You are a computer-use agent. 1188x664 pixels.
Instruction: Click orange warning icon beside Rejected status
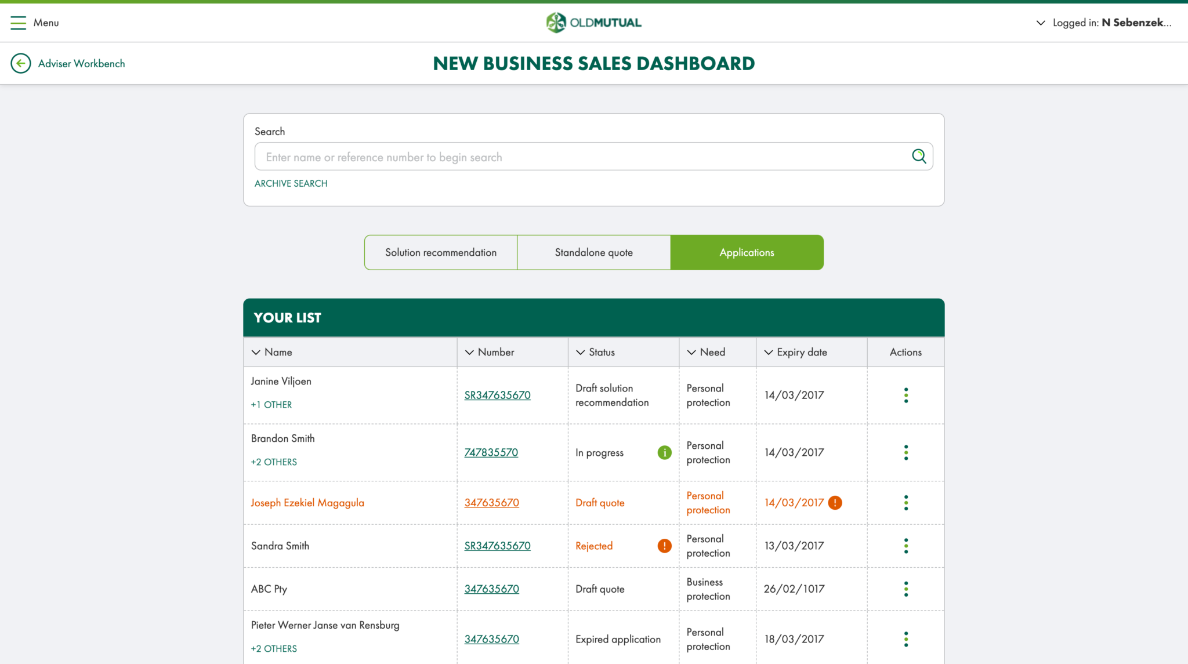pyautogui.click(x=664, y=546)
